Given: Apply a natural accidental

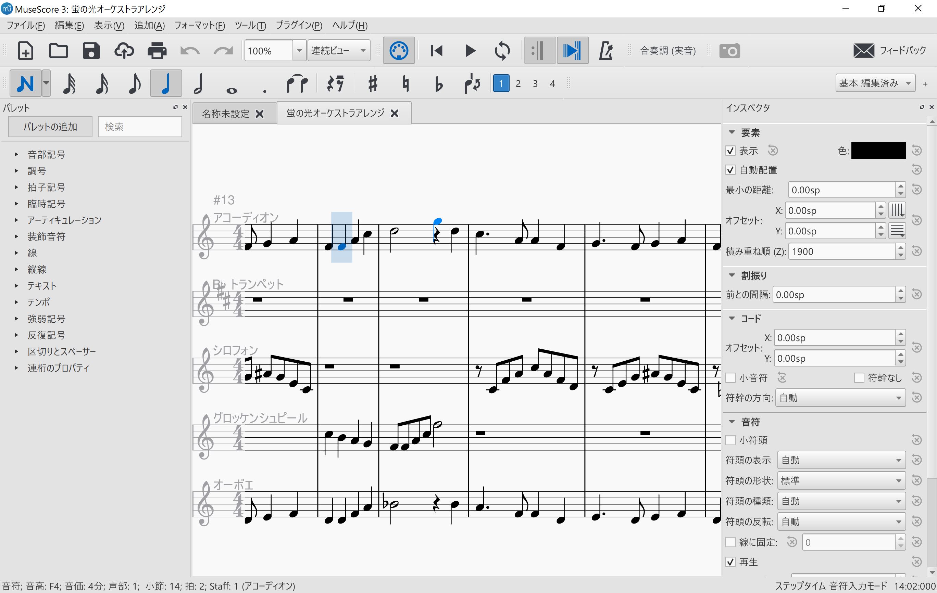Looking at the screenshot, I should pos(405,83).
